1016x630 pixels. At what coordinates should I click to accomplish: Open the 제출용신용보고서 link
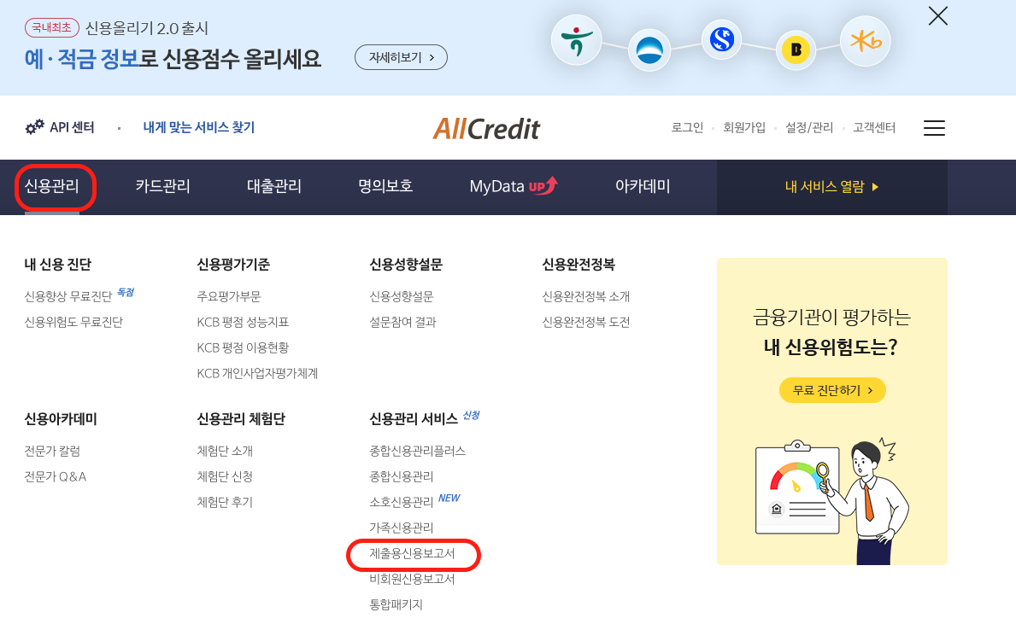[414, 555]
